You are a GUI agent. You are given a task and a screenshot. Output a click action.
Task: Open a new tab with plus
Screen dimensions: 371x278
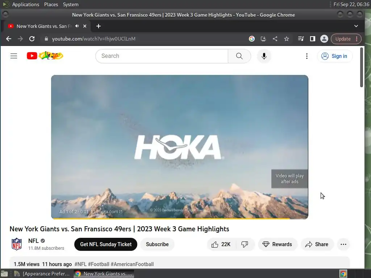click(x=99, y=26)
